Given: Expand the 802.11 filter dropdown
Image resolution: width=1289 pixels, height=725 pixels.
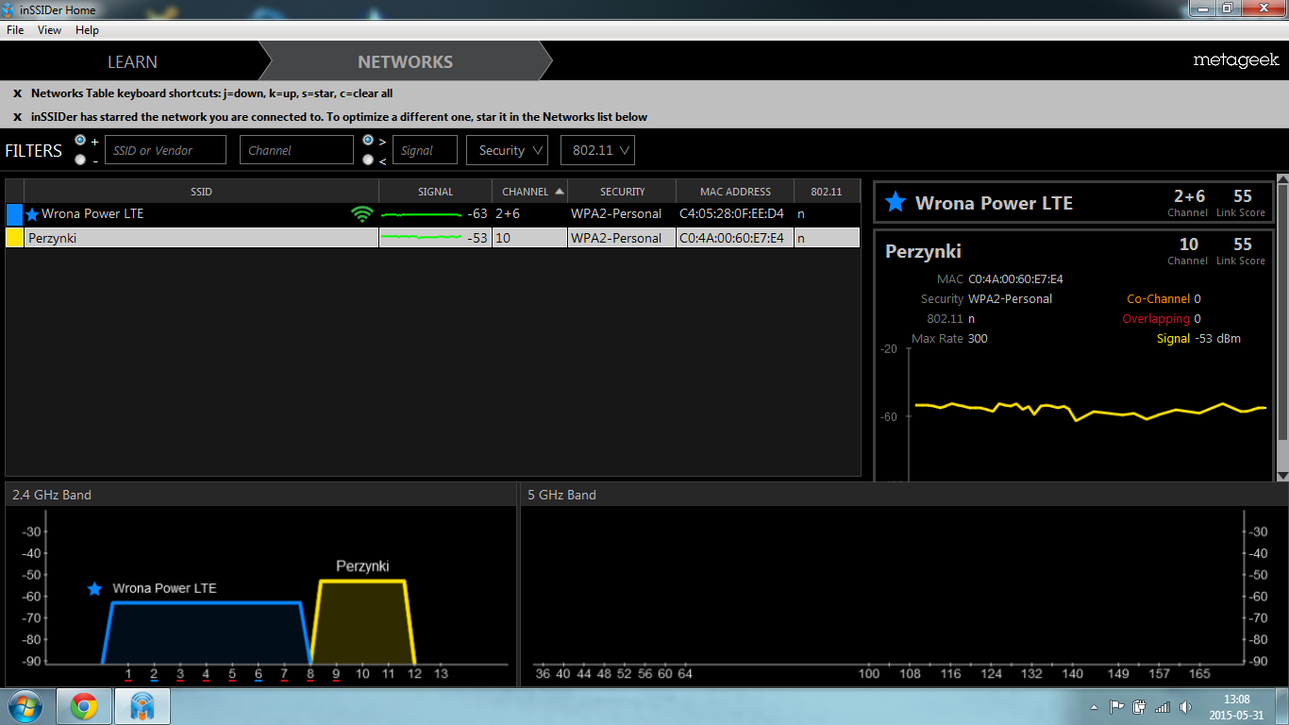Looking at the screenshot, I should (x=596, y=150).
